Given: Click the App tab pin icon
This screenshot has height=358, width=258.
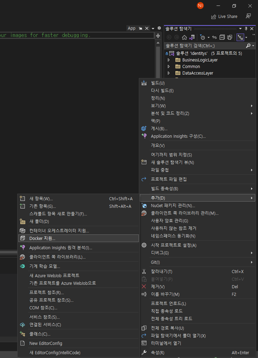Looking at the screenshot, I should [x=141, y=29].
